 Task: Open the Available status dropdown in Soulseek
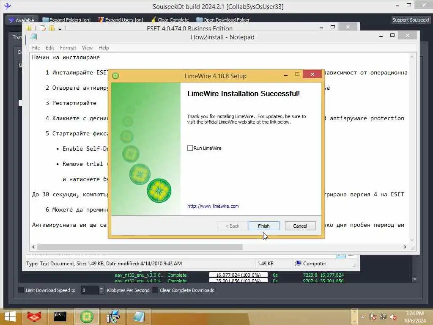[x=22, y=20]
